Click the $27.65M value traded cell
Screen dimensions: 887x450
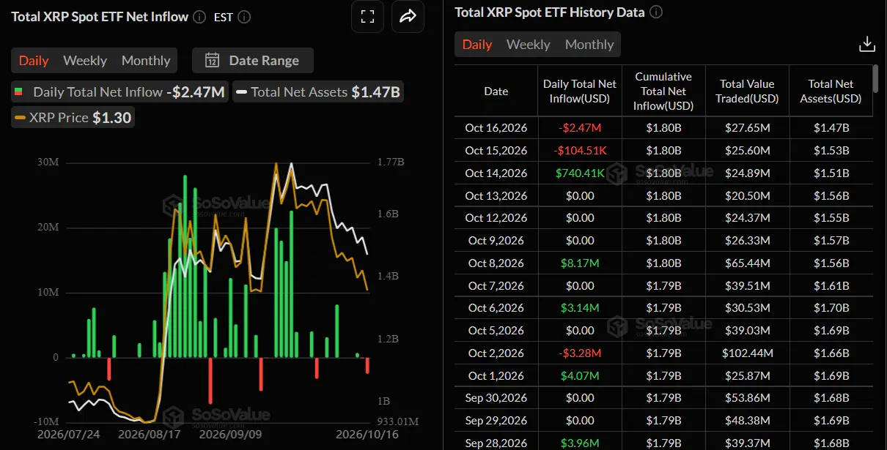[747, 128]
